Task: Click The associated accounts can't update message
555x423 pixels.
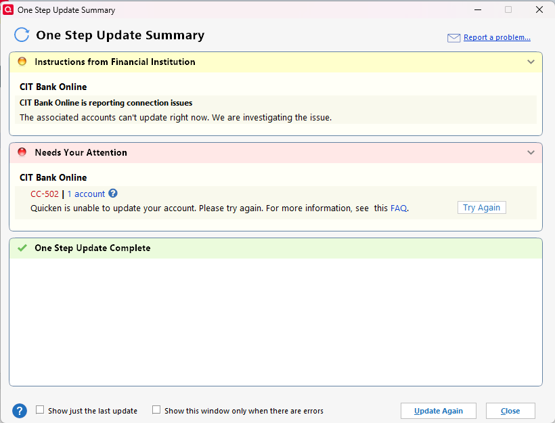Action: pyautogui.click(x=175, y=118)
